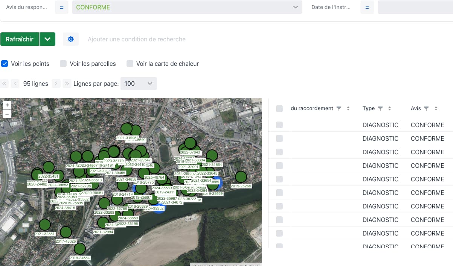
Task: Click the equals operator for Avis du responsable
Action: coord(61,7)
